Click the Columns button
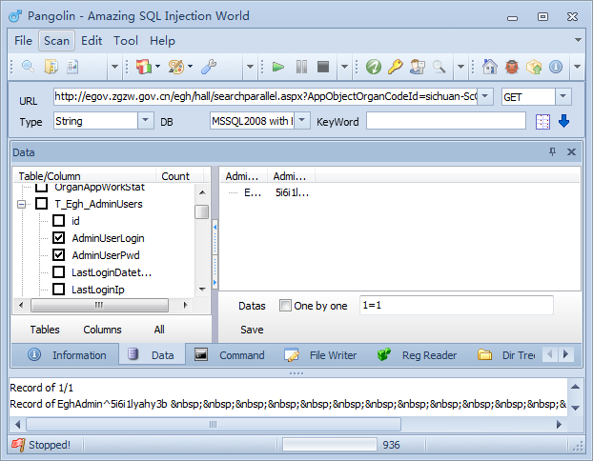This screenshot has height=461, width=593. point(102,330)
